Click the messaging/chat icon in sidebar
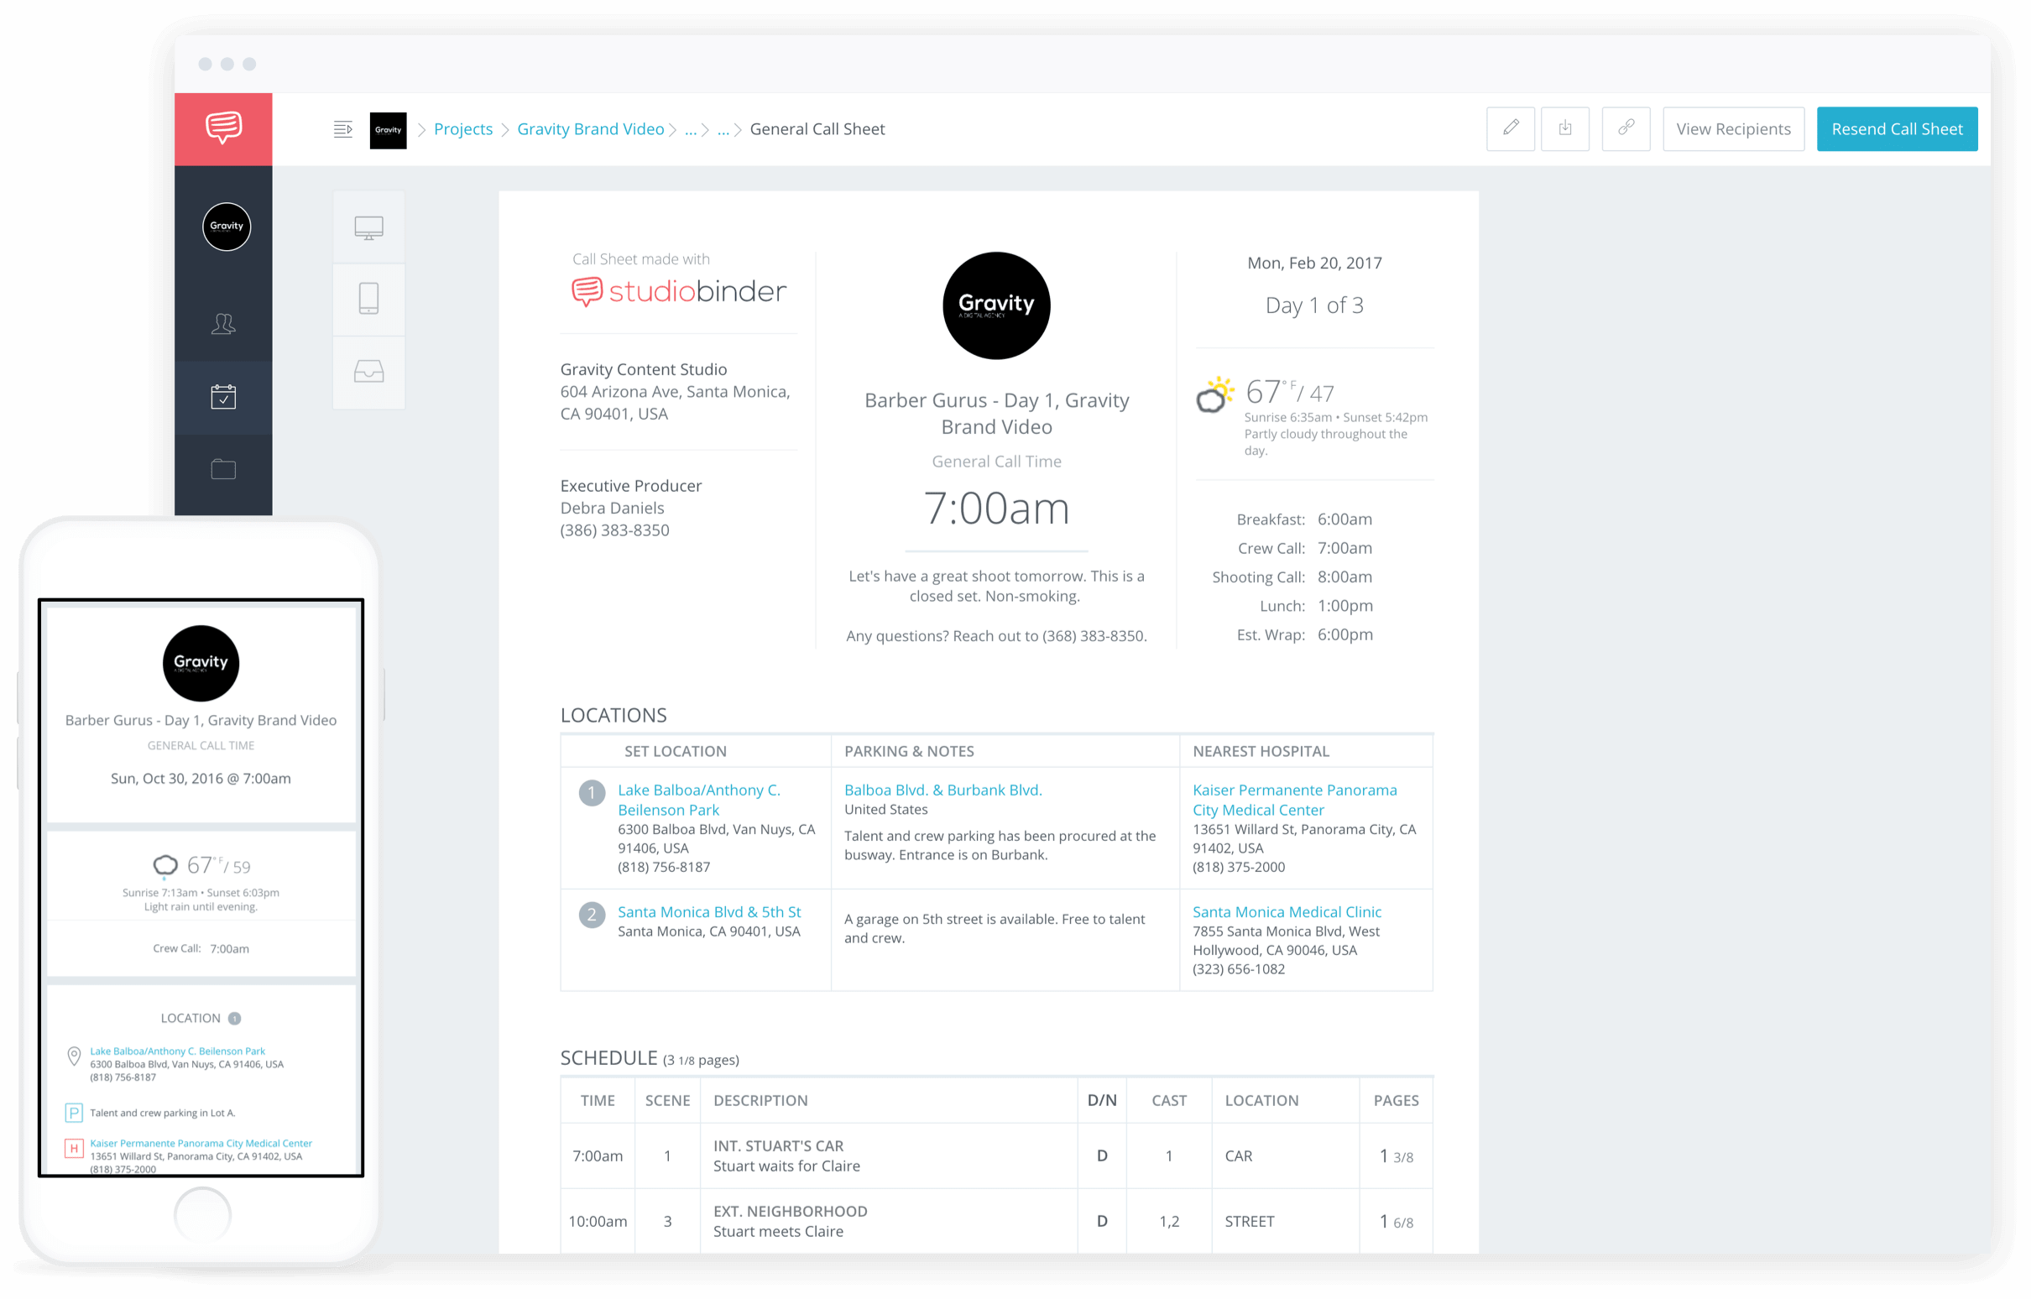Image resolution: width=2031 pixels, height=1299 pixels. [225, 128]
